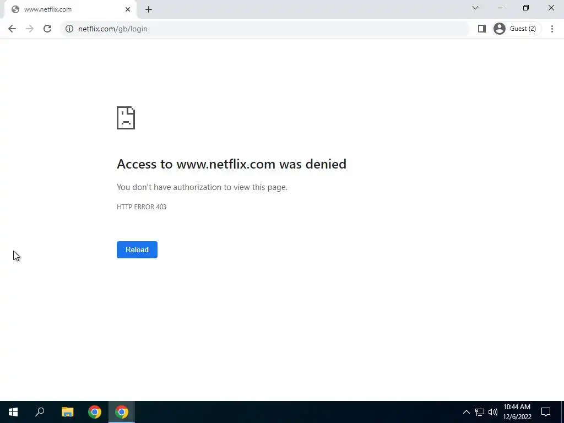
Task: Close the www.netflix.com tab
Action: point(128,9)
